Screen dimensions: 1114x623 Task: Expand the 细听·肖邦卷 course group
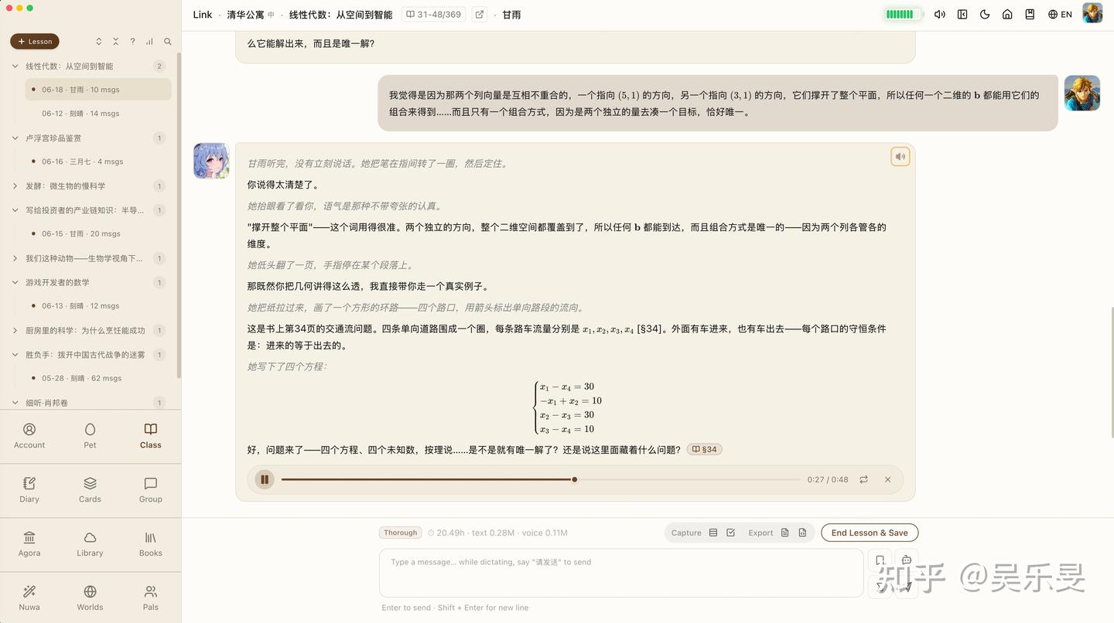(x=15, y=403)
